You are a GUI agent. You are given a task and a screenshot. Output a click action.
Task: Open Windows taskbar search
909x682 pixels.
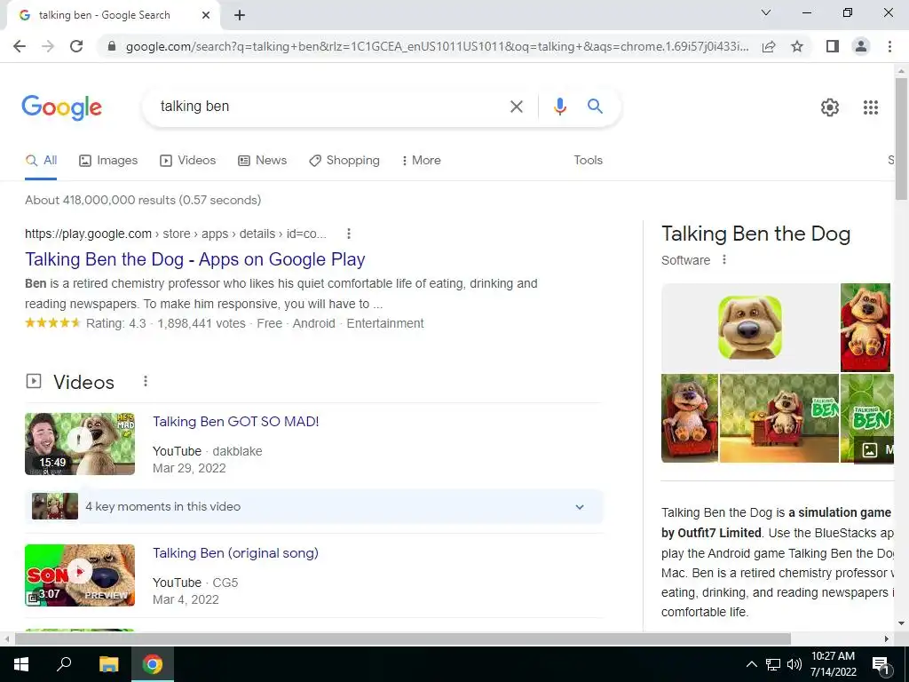pos(64,664)
